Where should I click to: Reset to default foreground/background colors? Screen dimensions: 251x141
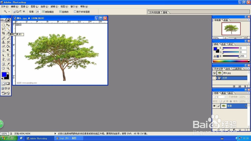tap(2, 79)
